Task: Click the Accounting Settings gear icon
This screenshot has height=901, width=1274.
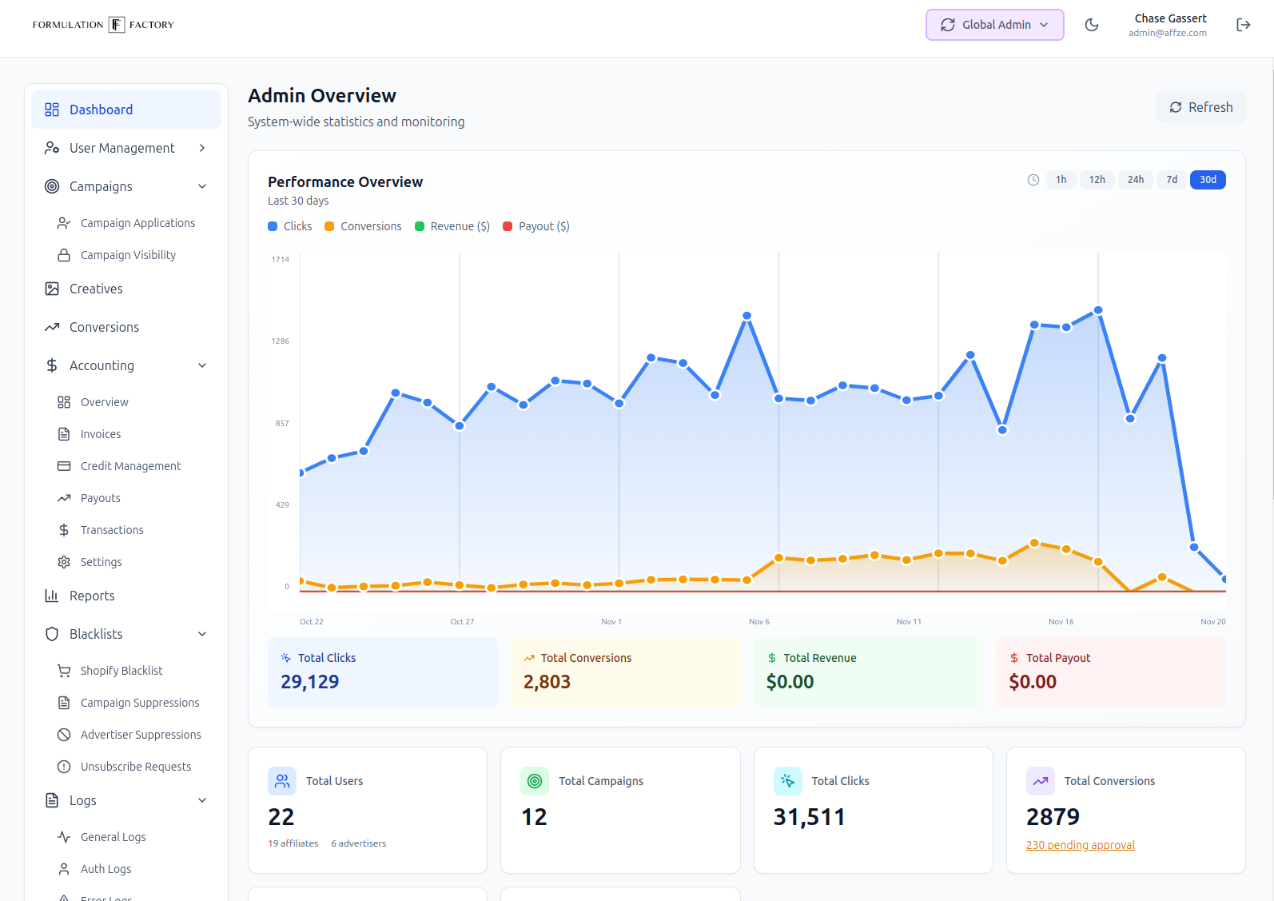Action: [64, 562]
